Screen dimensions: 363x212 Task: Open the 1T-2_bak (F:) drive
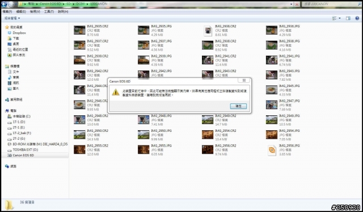click(22, 133)
